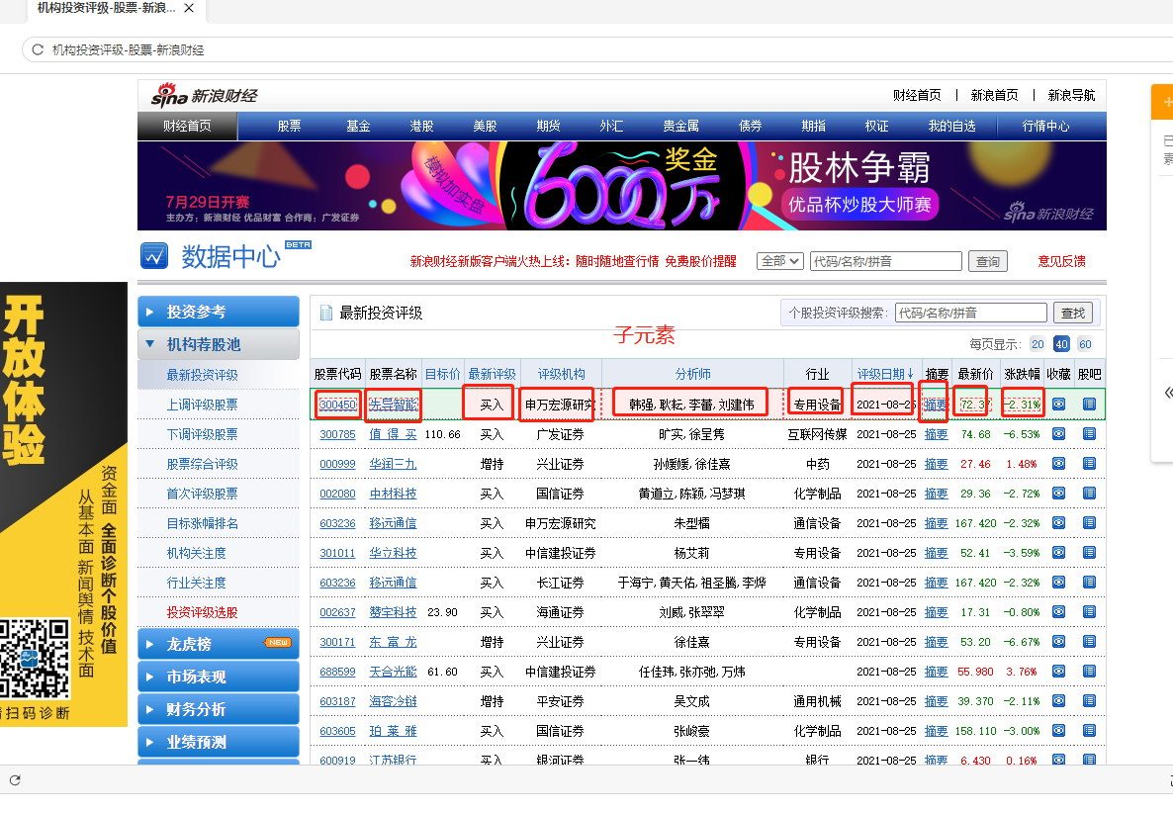Click favorite icon for 603187 海容冷链

tap(1058, 701)
